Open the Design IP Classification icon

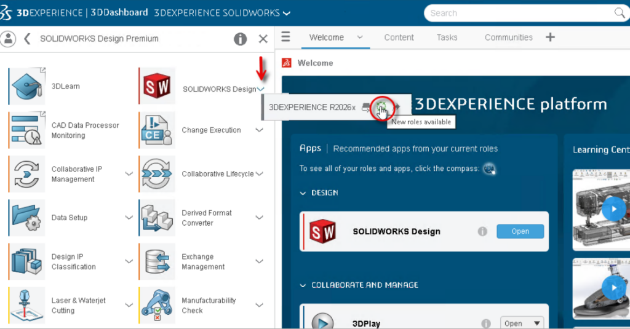pyautogui.click(x=27, y=261)
